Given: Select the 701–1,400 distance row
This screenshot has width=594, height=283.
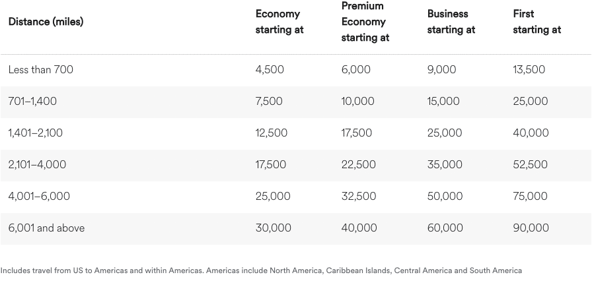Looking at the screenshot, I should [32, 101].
